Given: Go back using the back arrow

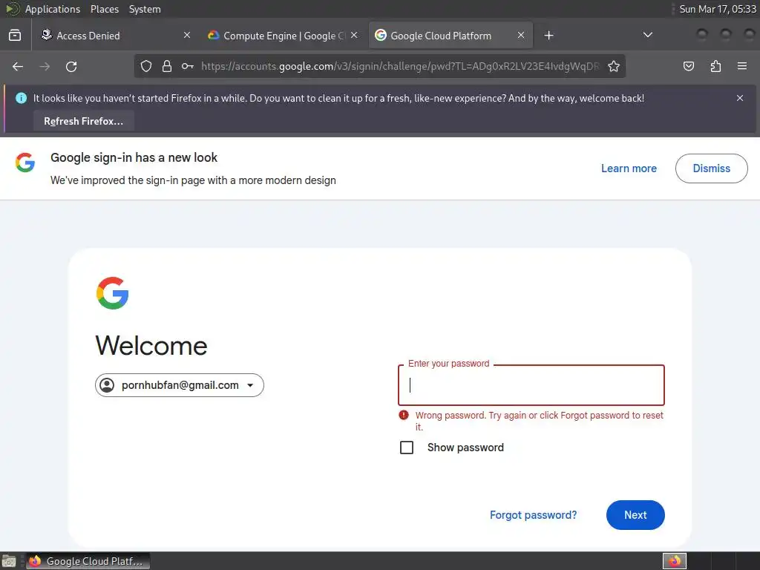Looking at the screenshot, I should click(x=18, y=66).
